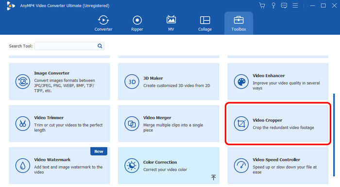Click 'Convert images formats between' description
The height and width of the screenshot is (187, 340).
pos(65,86)
